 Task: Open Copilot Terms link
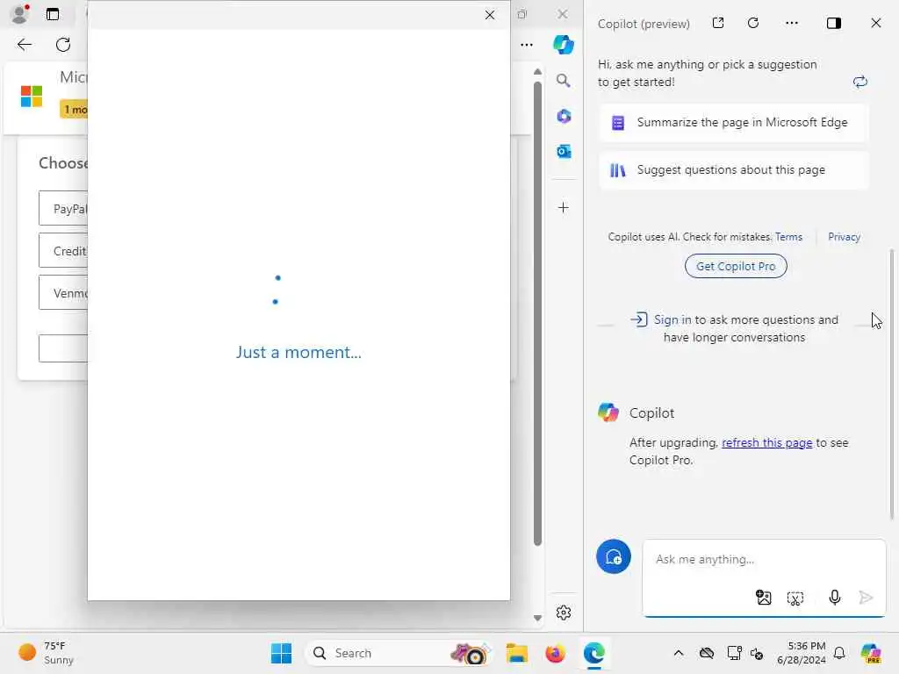[788, 237]
